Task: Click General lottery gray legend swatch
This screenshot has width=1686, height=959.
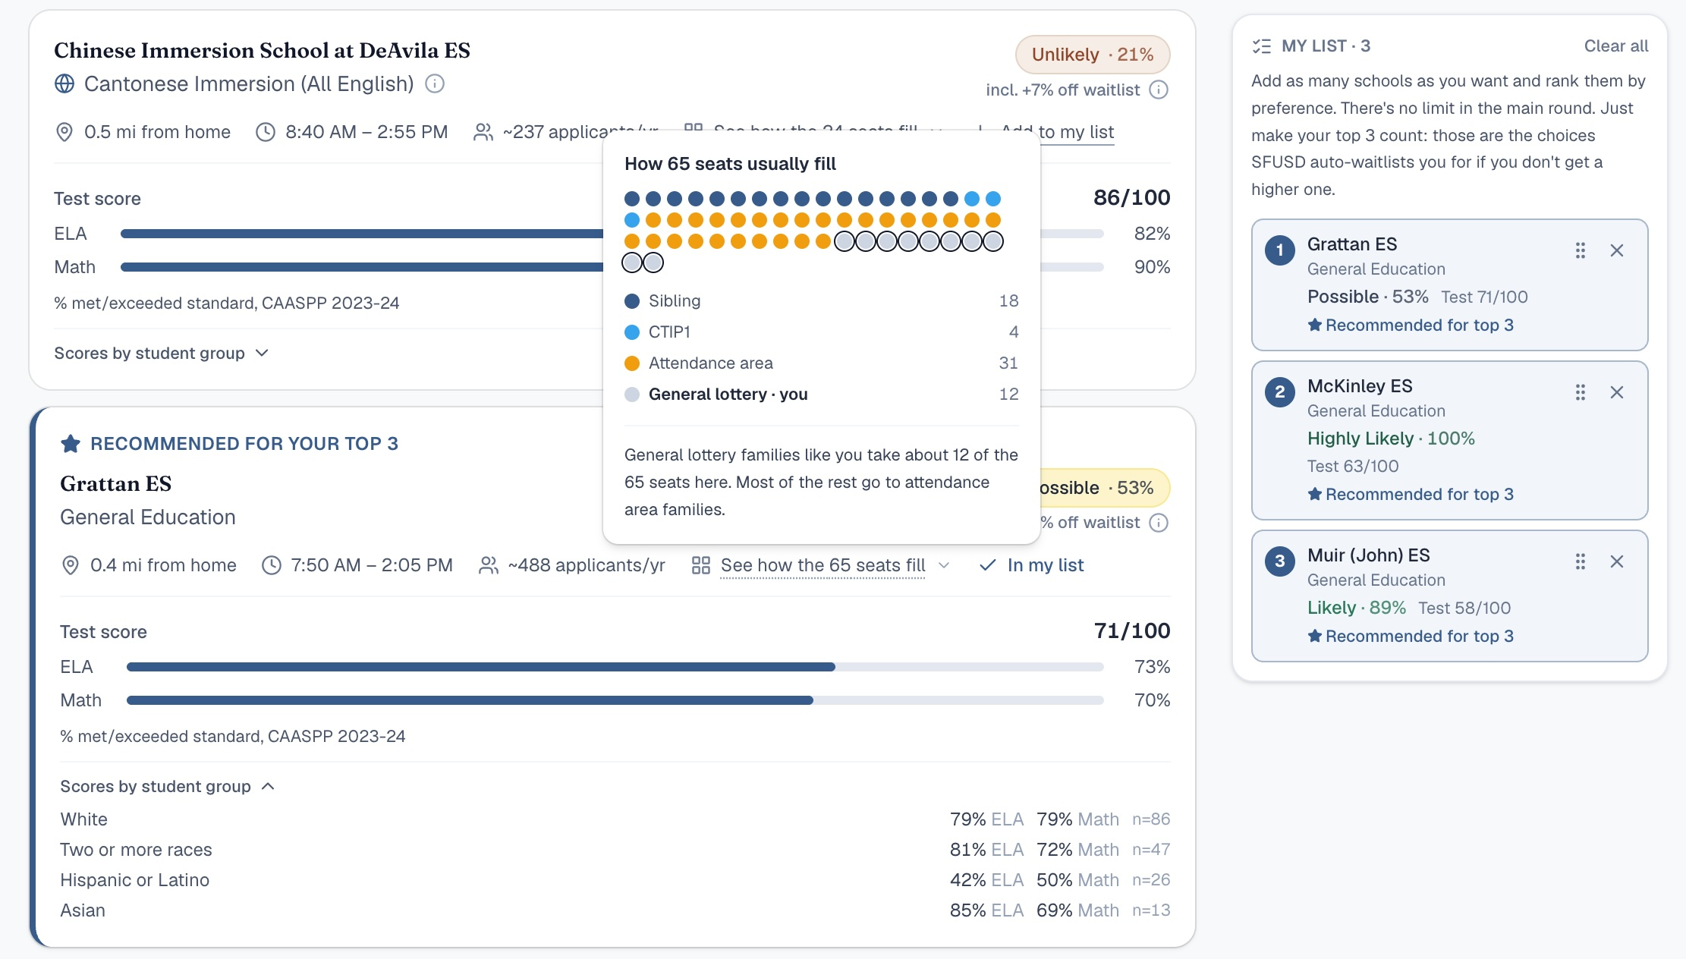Action: (x=632, y=395)
